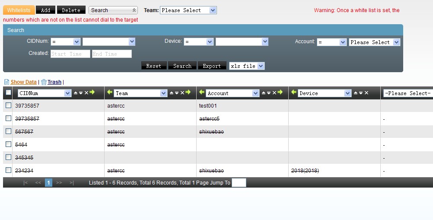This screenshot has height=220, width=433.
Task: Remove the Device column with X icon
Action: click(x=366, y=93)
